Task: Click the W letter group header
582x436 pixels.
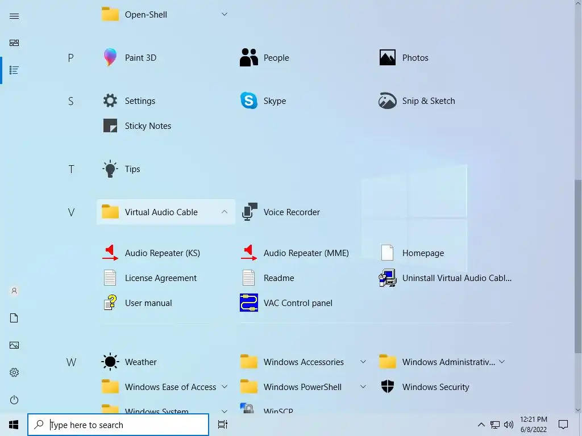Action: pyautogui.click(x=71, y=362)
